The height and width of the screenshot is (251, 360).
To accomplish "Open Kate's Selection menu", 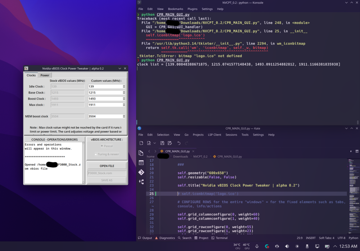I will 163,135.
